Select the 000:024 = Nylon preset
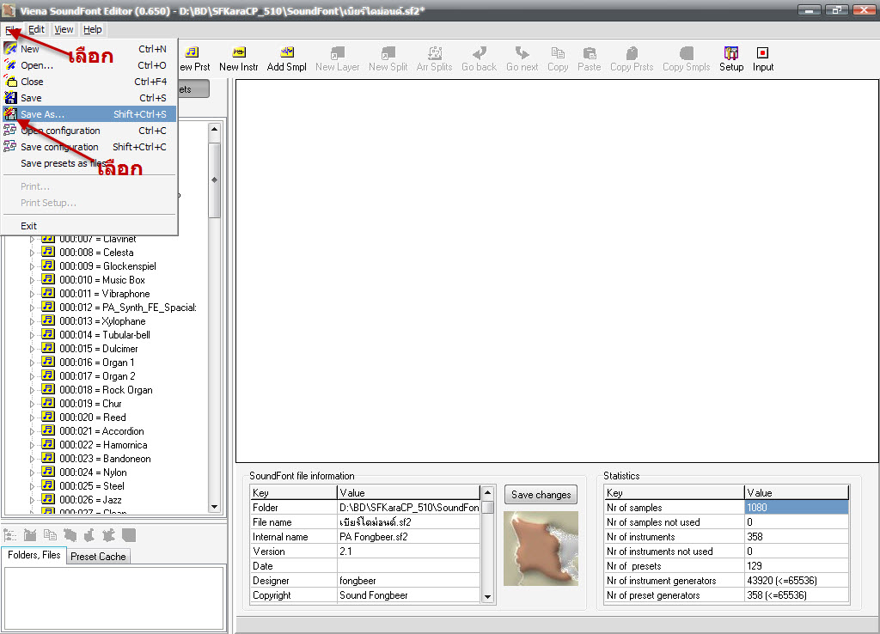This screenshot has height=634, width=880. (93, 472)
